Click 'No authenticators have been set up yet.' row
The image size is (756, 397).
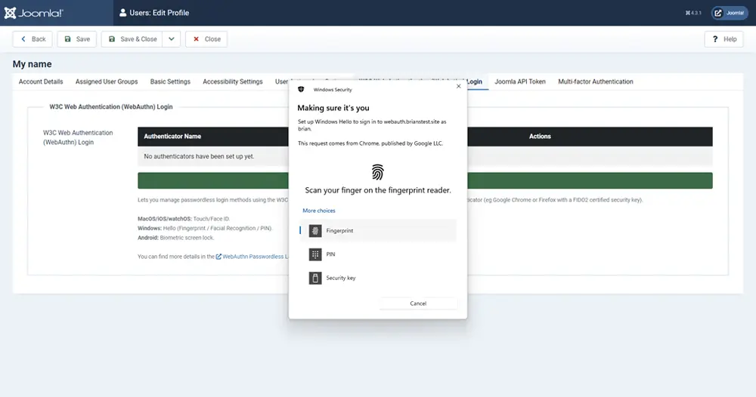(425, 156)
